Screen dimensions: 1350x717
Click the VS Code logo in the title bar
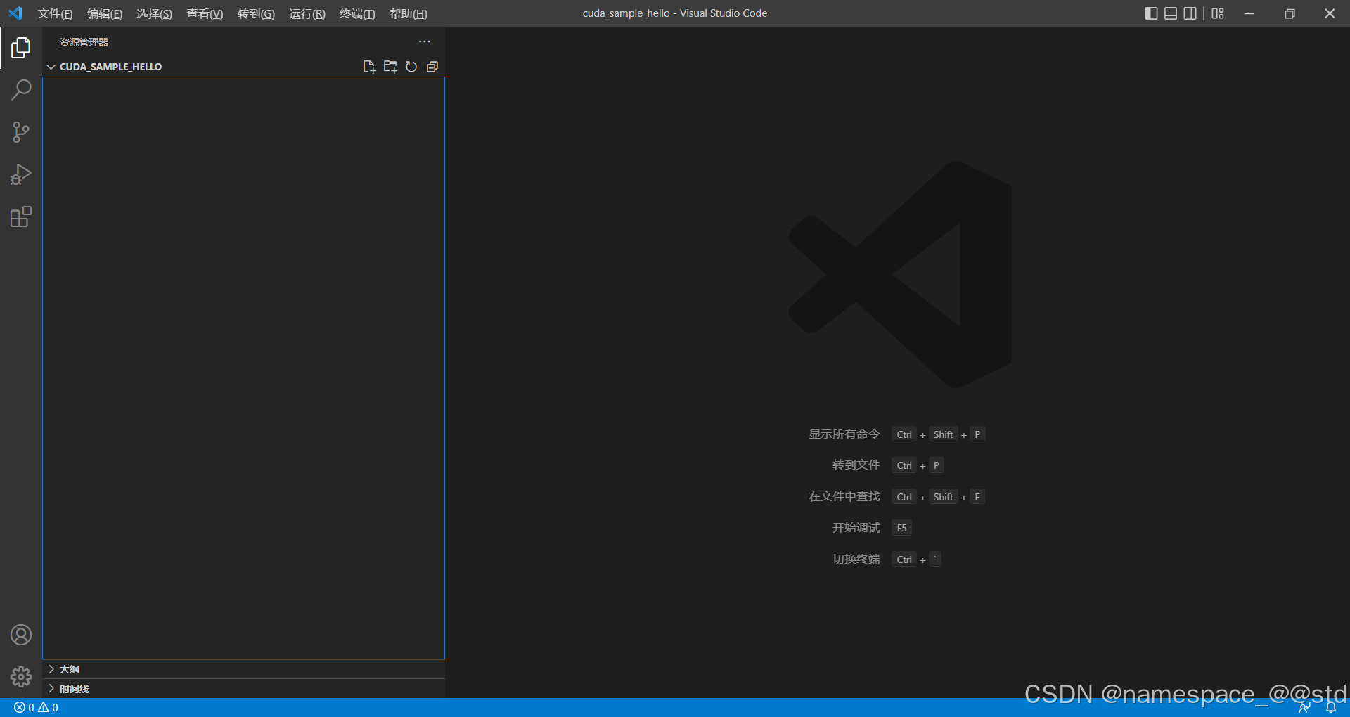[x=15, y=13]
